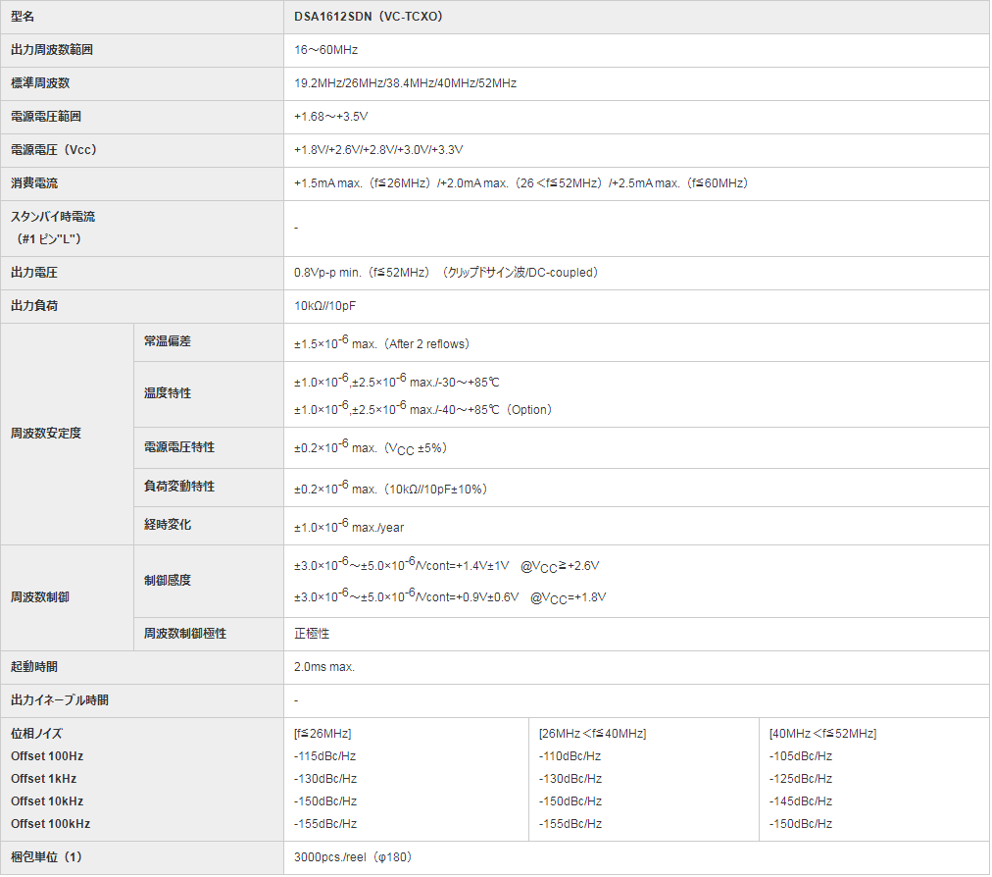The image size is (992, 877).
Task: Click the 周波数安定度 group header cell
Action: coord(46,434)
